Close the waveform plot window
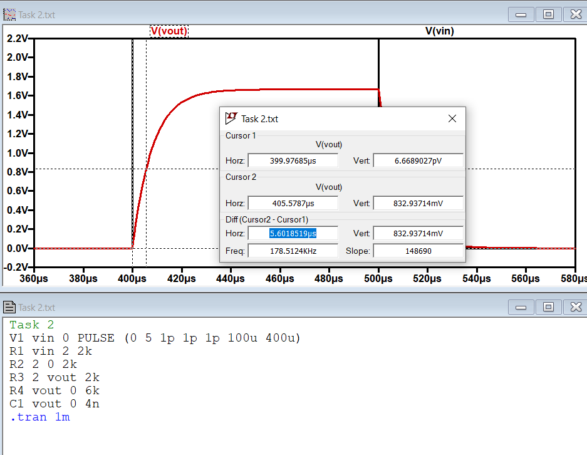The image size is (587, 455). pyautogui.click(x=576, y=14)
